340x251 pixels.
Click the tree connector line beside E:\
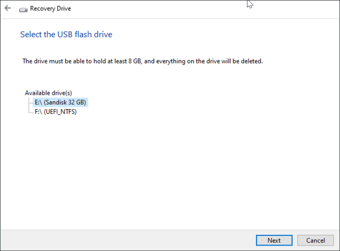pyautogui.click(x=30, y=103)
